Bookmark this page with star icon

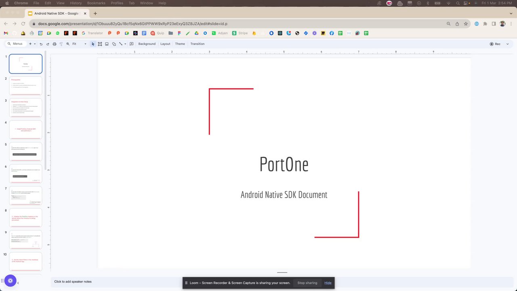[466, 24]
